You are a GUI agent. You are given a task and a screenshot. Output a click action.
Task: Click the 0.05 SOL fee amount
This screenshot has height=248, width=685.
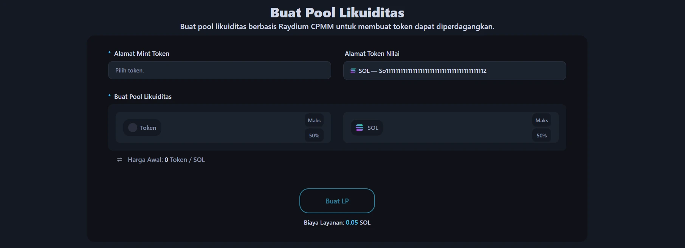point(352,223)
